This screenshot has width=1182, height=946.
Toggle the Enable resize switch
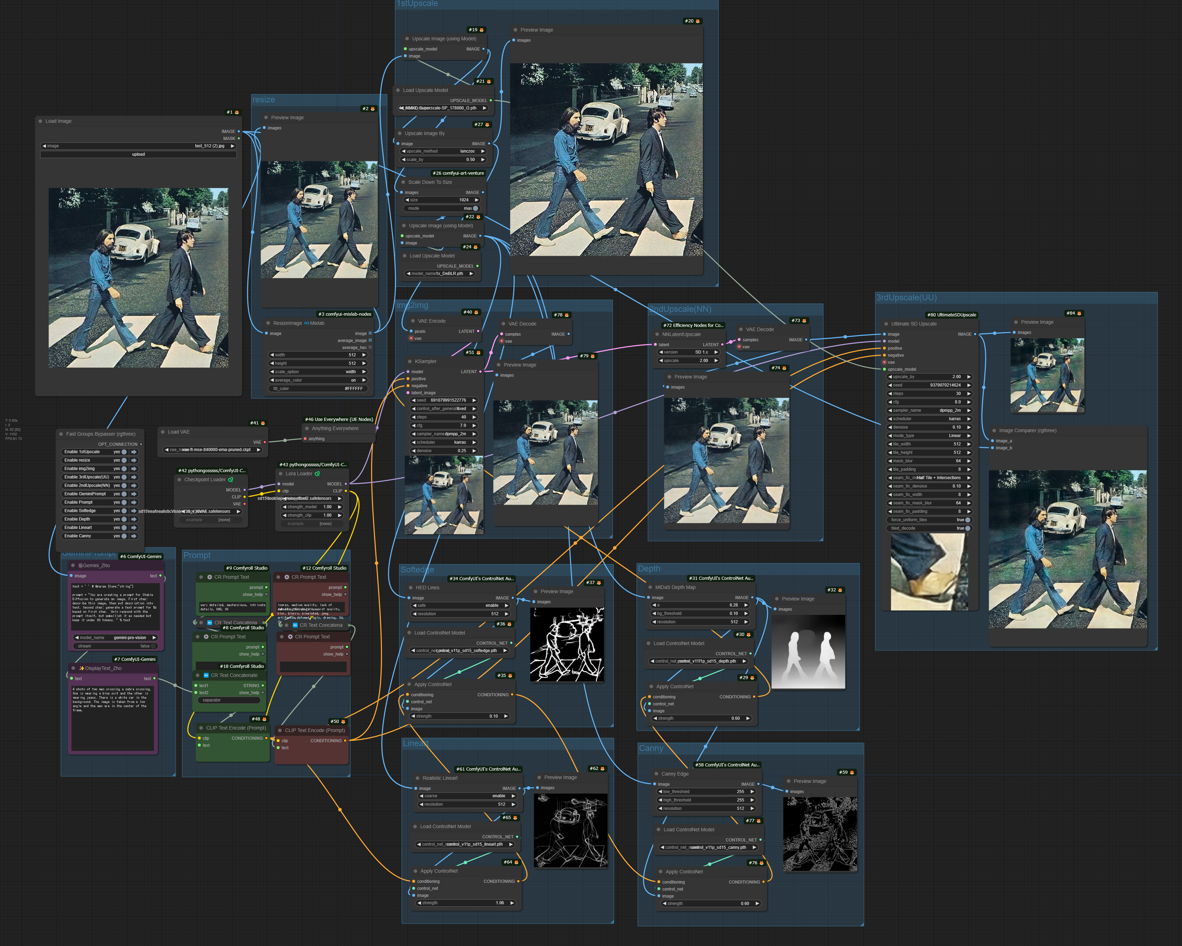[x=124, y=460]
